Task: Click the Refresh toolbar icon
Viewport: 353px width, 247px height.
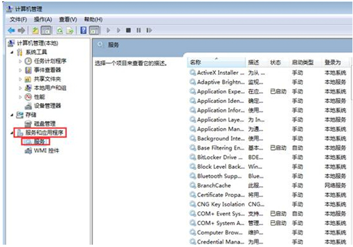Action: coord(60,30)
